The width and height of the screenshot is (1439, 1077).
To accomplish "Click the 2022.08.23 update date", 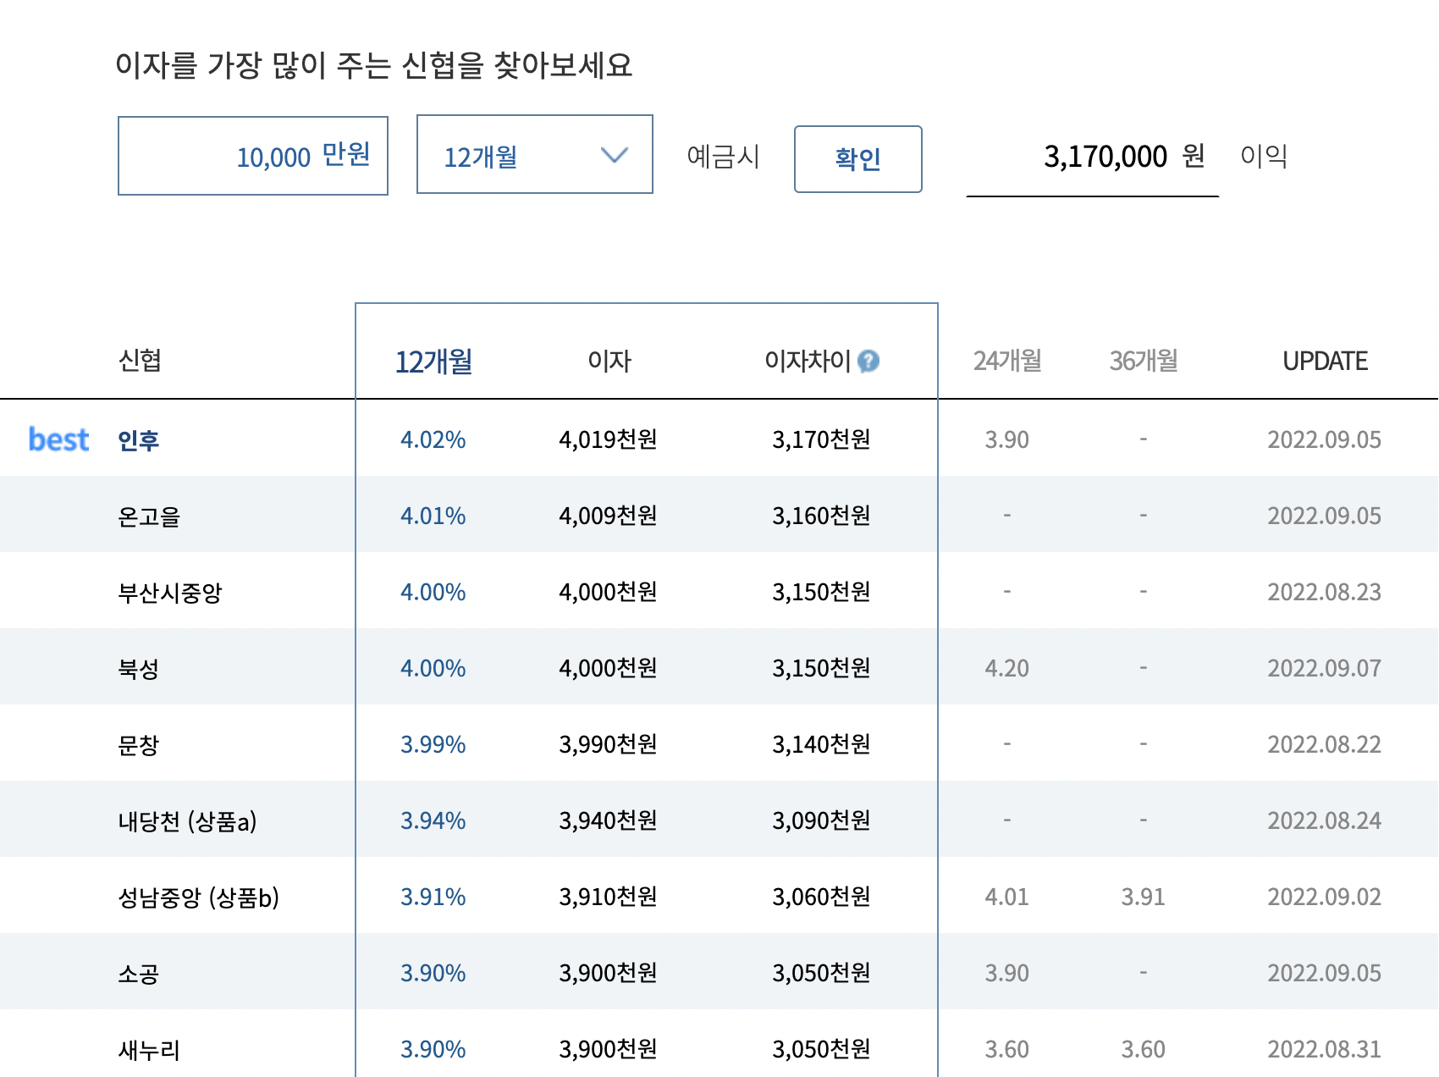I will click(x=1325, y=592).
